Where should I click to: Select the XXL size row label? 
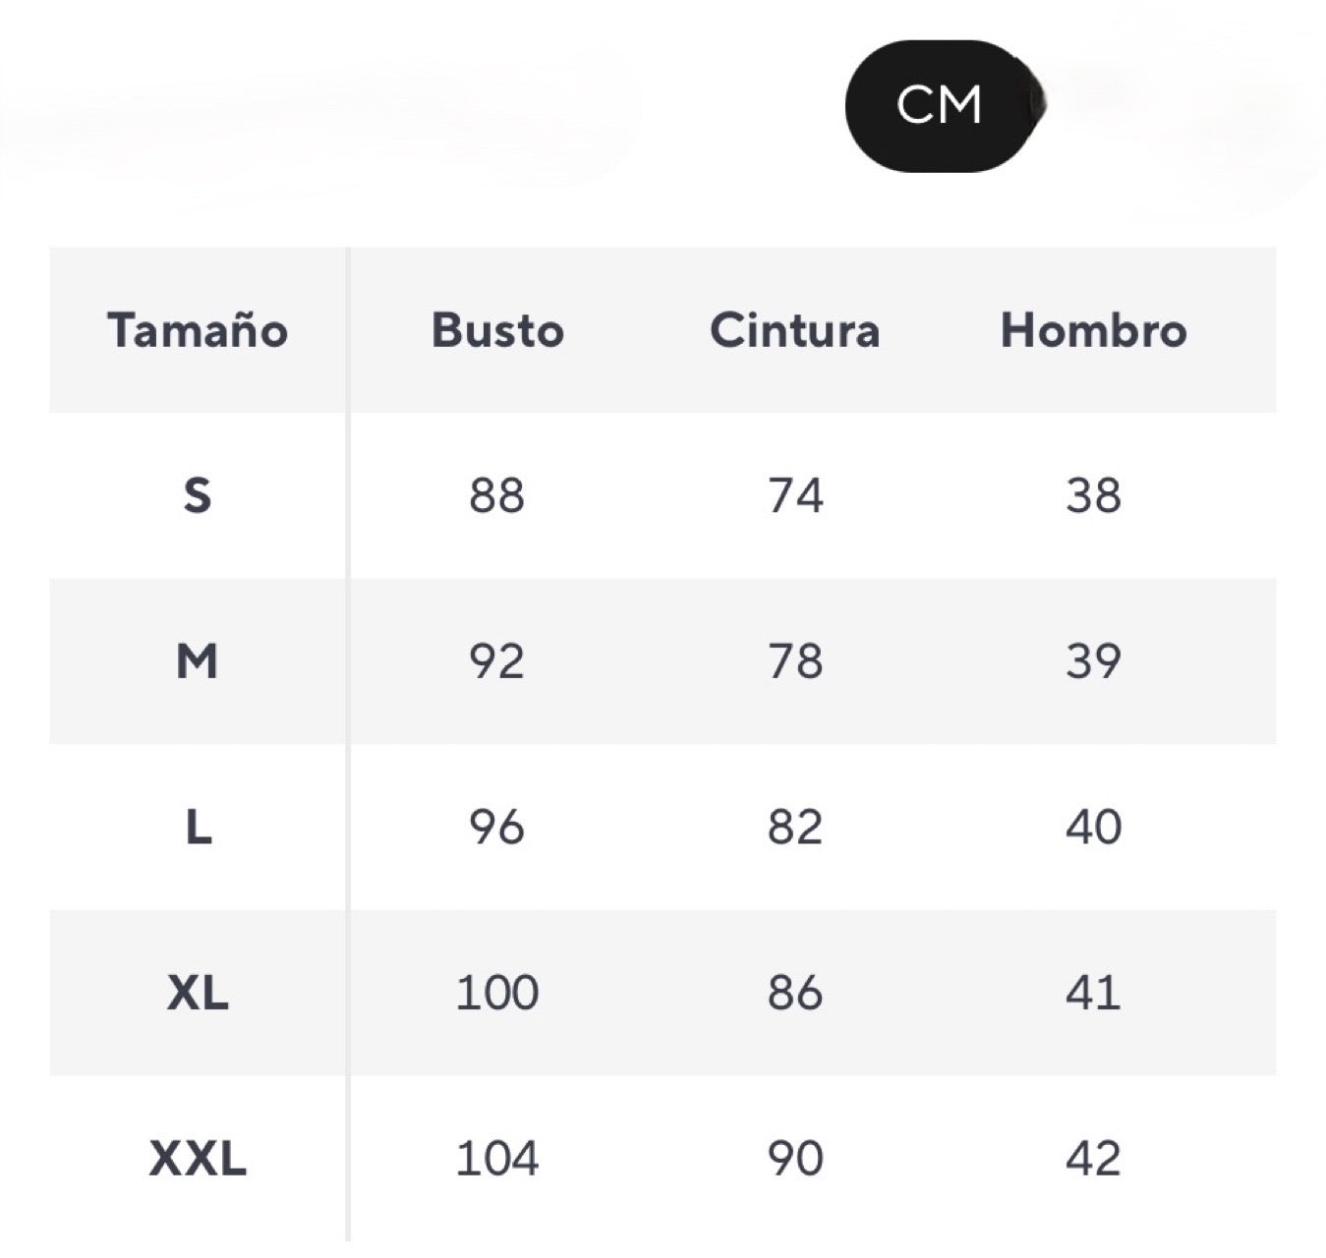(x=198, y=1158)
